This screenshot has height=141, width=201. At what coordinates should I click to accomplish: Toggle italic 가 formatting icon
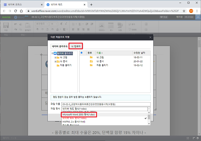point(42,29)
